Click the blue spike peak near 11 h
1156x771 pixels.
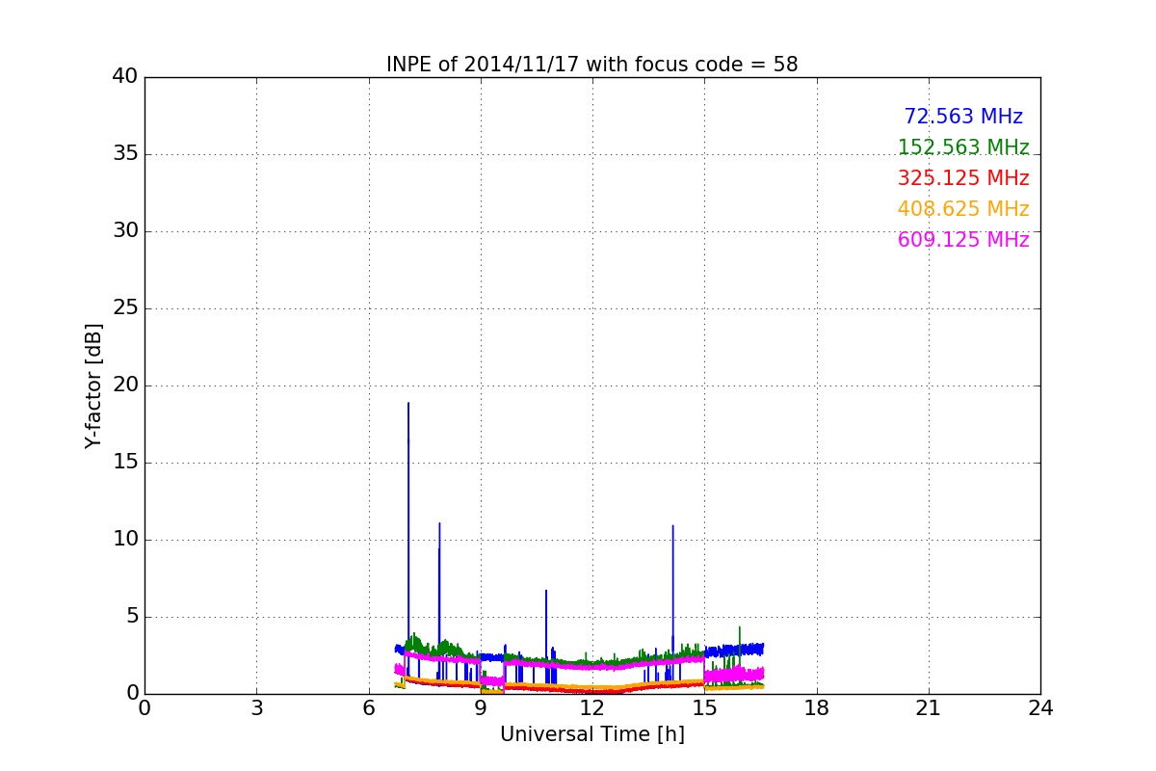pos(546,591)
